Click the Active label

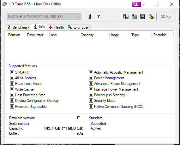[96, 128]
